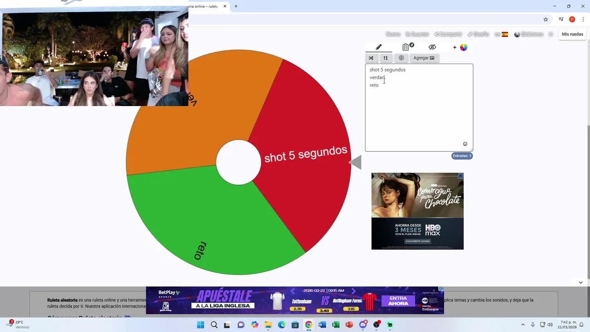Sort the entries alphabetically
590x332 pixels.
(x=385, y=58)
